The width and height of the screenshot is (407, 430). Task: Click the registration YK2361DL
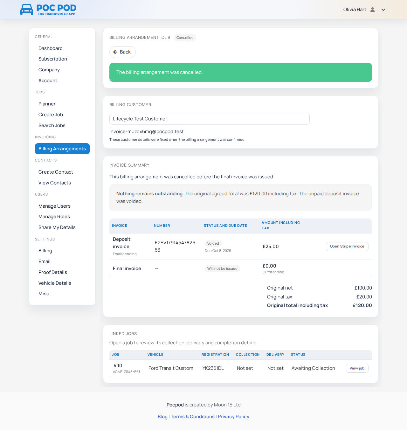tap(213, 368)
